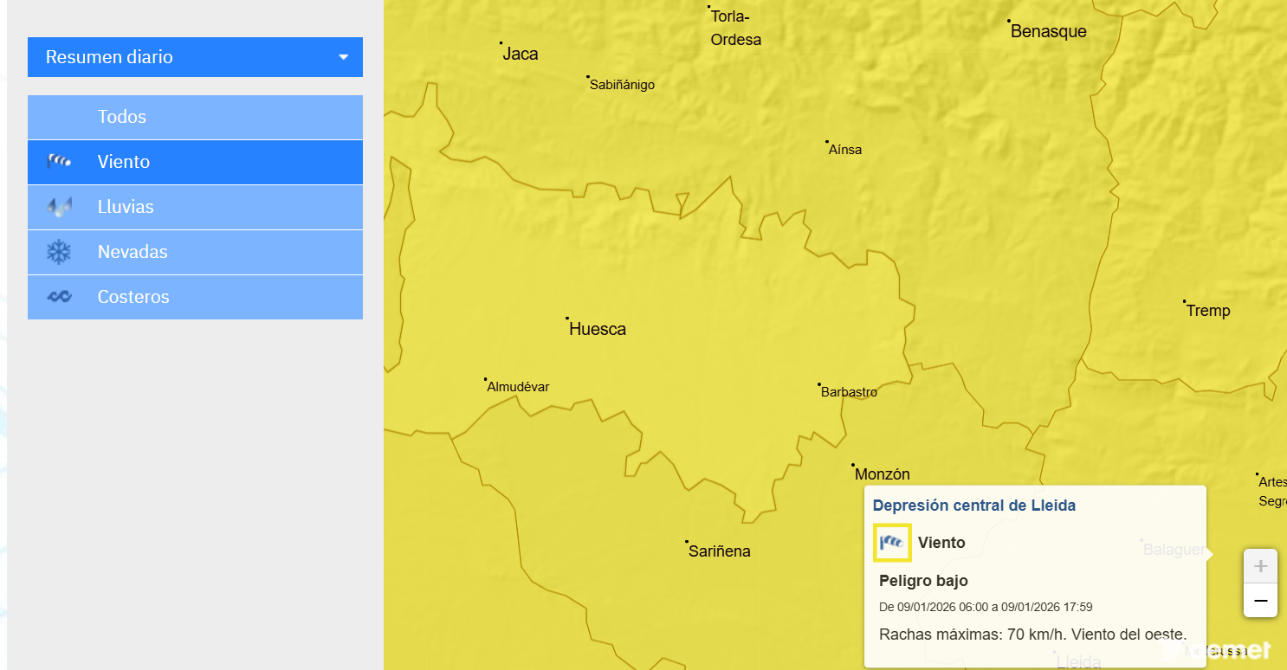Click the Depresión central de Lleida title

click(x=974, y=506)
